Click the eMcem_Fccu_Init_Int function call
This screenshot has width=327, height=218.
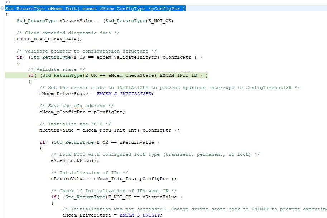pyautogui.click(x=110, y=130)
